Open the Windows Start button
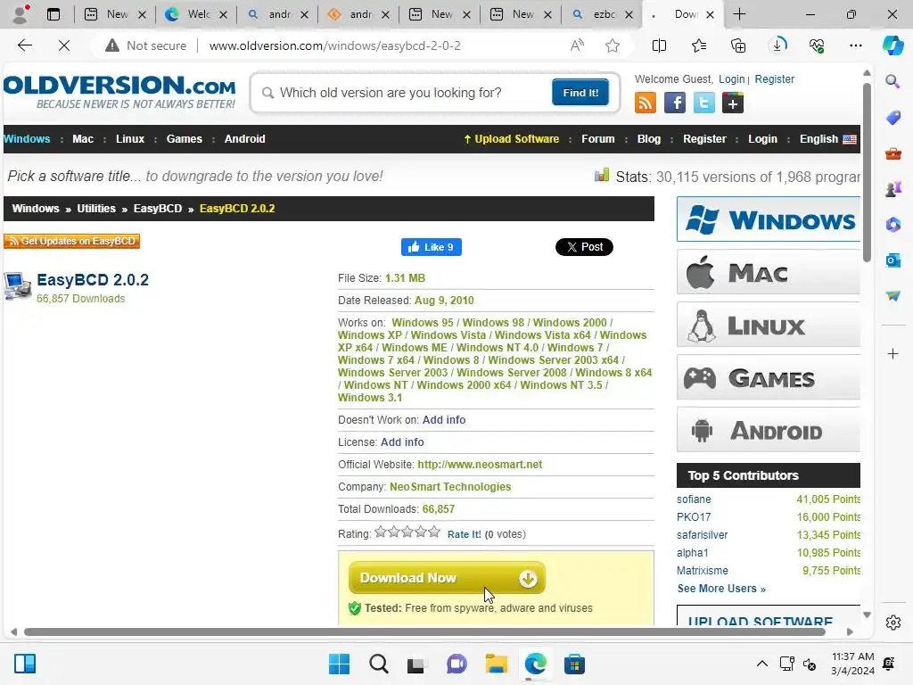Image resolution: width=913 pixels, height=685 pixels. point(340,664)
